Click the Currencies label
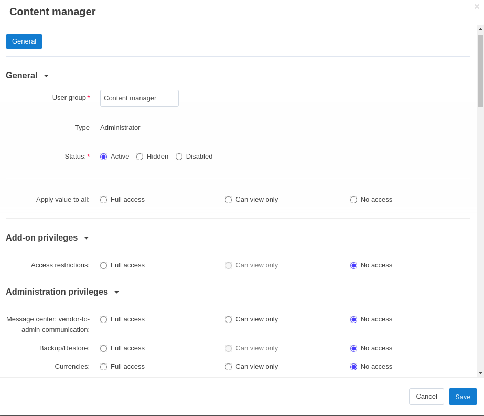Image resolution: width=484 pixels, height=416 pixels. [x=72, y=367]
